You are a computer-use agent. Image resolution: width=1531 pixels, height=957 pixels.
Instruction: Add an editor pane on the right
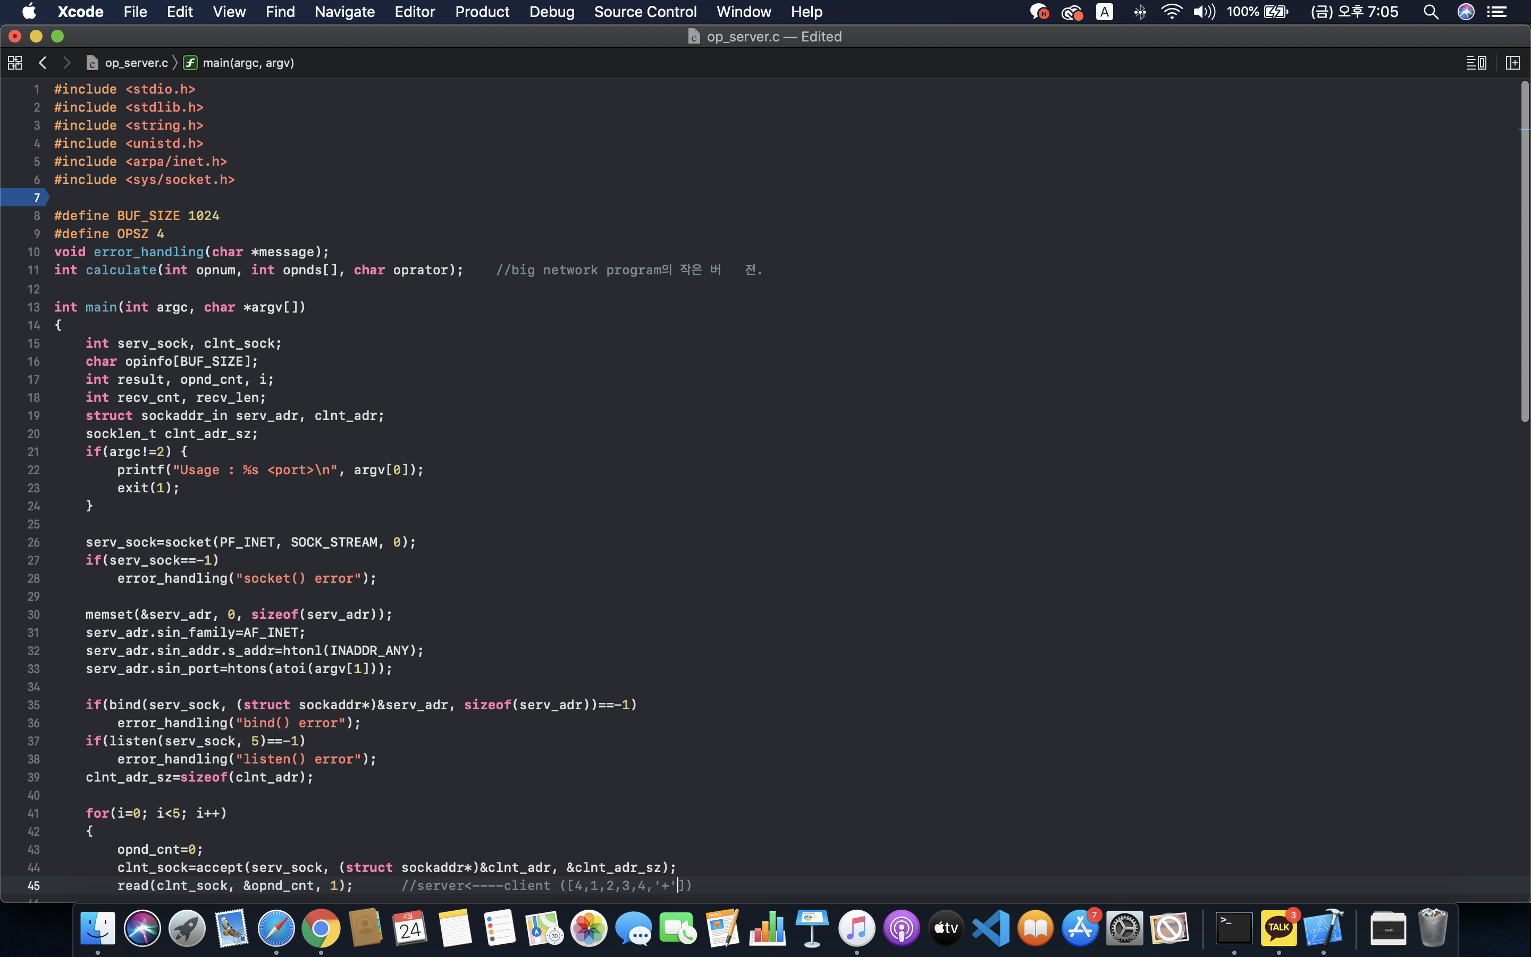tap(1512, 63)
